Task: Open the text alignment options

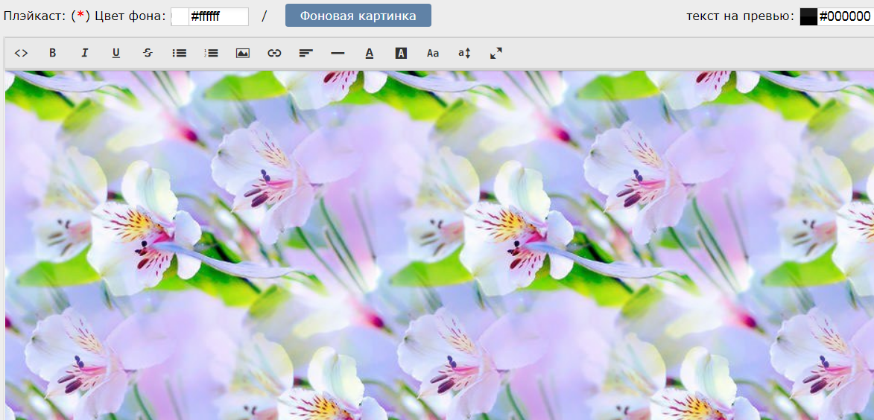Action: (305, 53)
